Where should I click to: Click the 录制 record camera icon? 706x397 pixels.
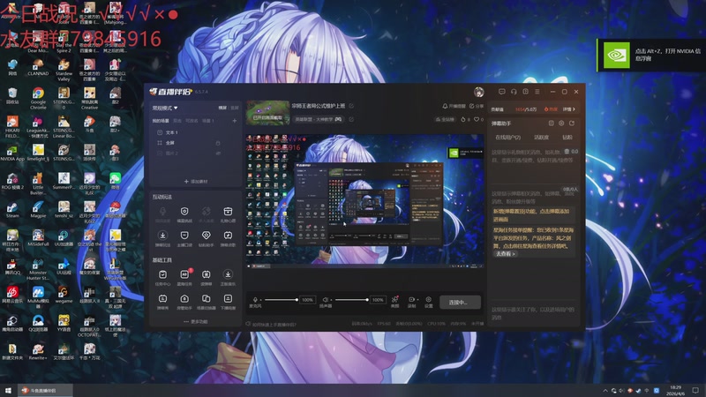411,302
